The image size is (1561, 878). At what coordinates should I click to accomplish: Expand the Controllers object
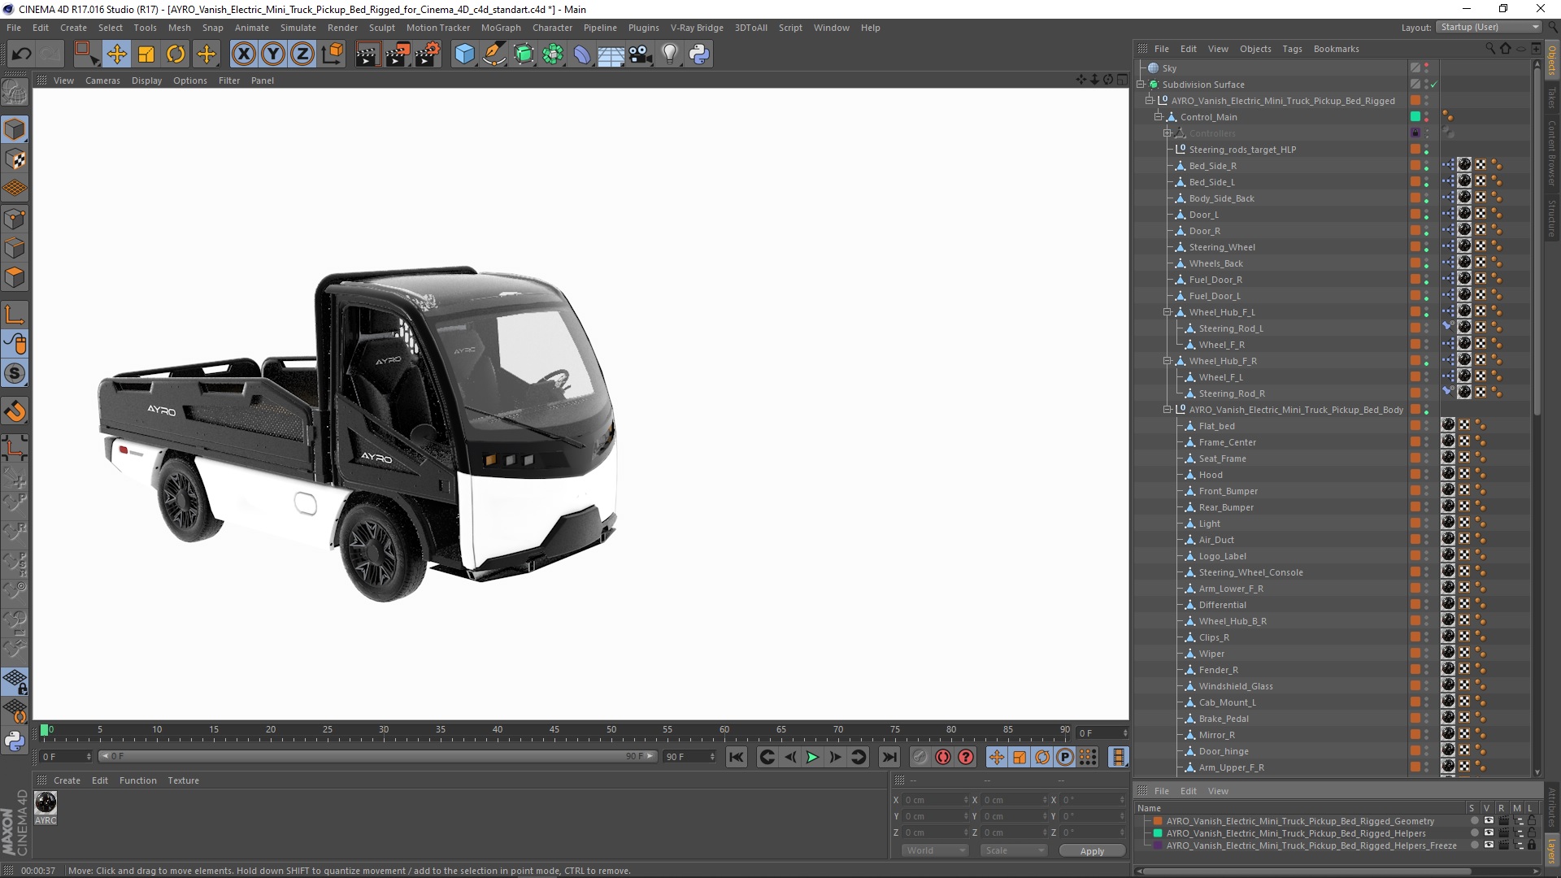(x=1167, y=133)
